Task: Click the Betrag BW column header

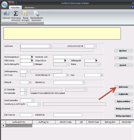Action: 110,122
